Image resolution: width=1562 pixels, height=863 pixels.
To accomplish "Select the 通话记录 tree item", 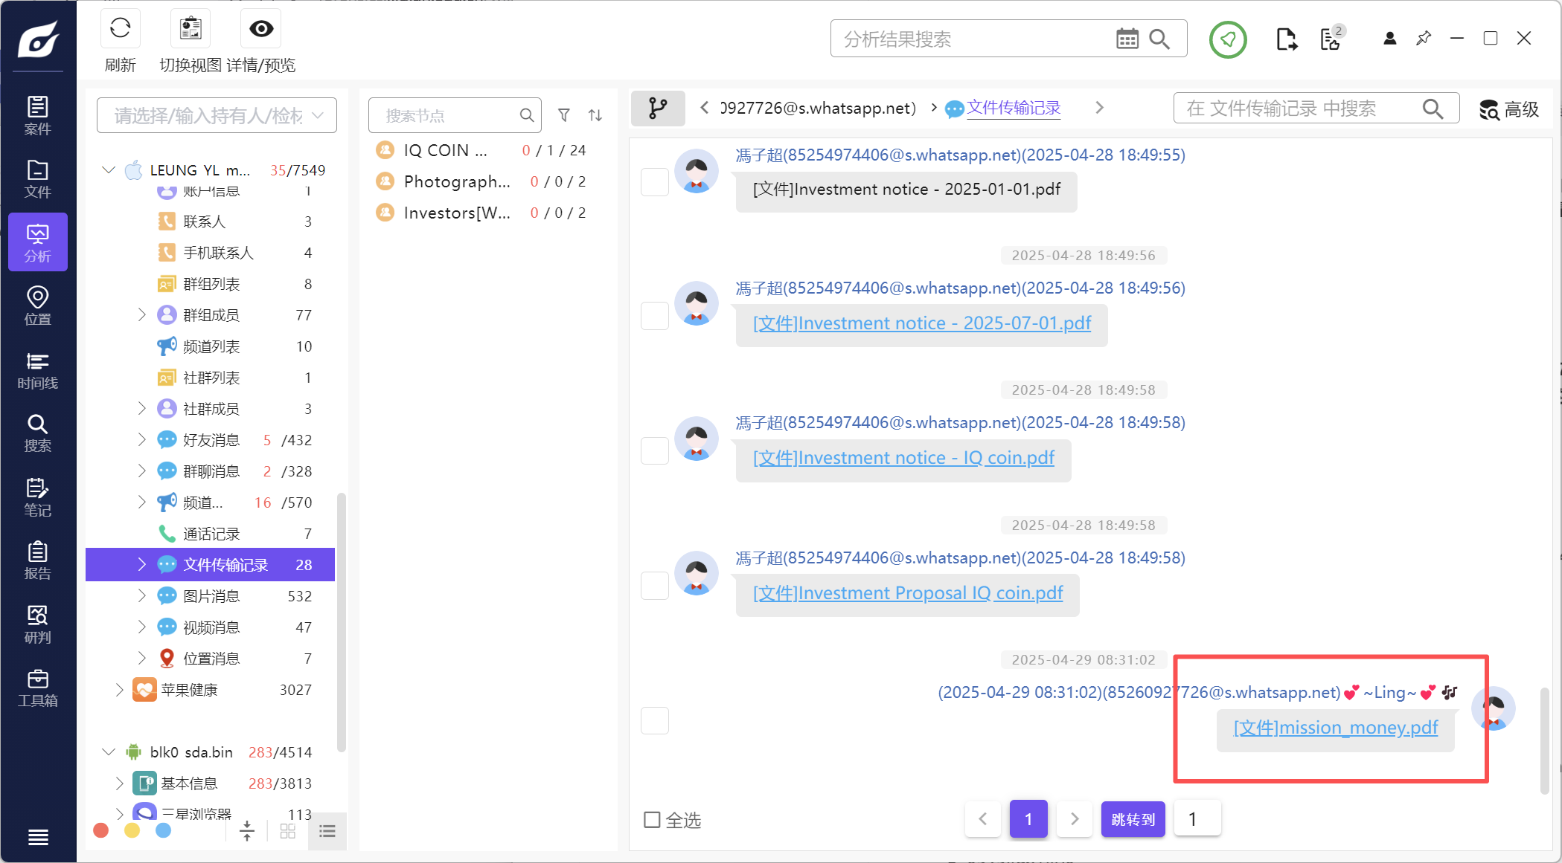I will (x=211, y=534).
